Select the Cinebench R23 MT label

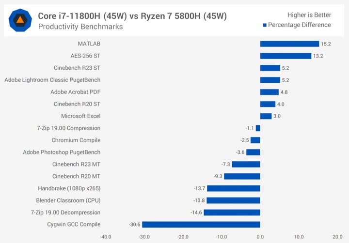pyautogui.click(x=77, y=164)
